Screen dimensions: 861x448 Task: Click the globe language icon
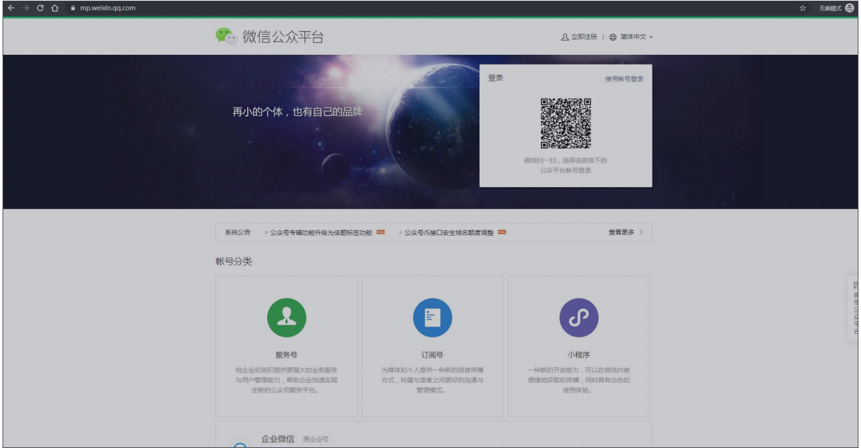(x=613, y=37)
